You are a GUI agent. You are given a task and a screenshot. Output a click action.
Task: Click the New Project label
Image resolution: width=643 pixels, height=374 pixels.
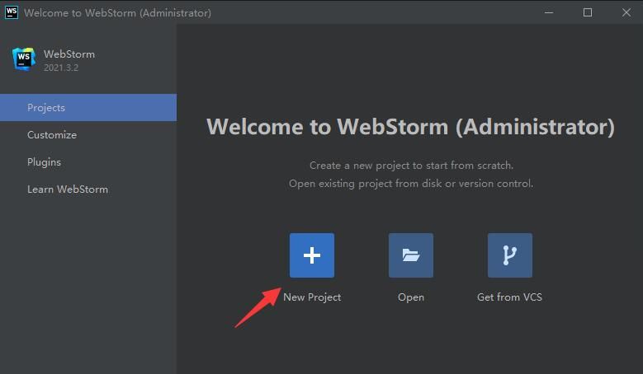312,297
